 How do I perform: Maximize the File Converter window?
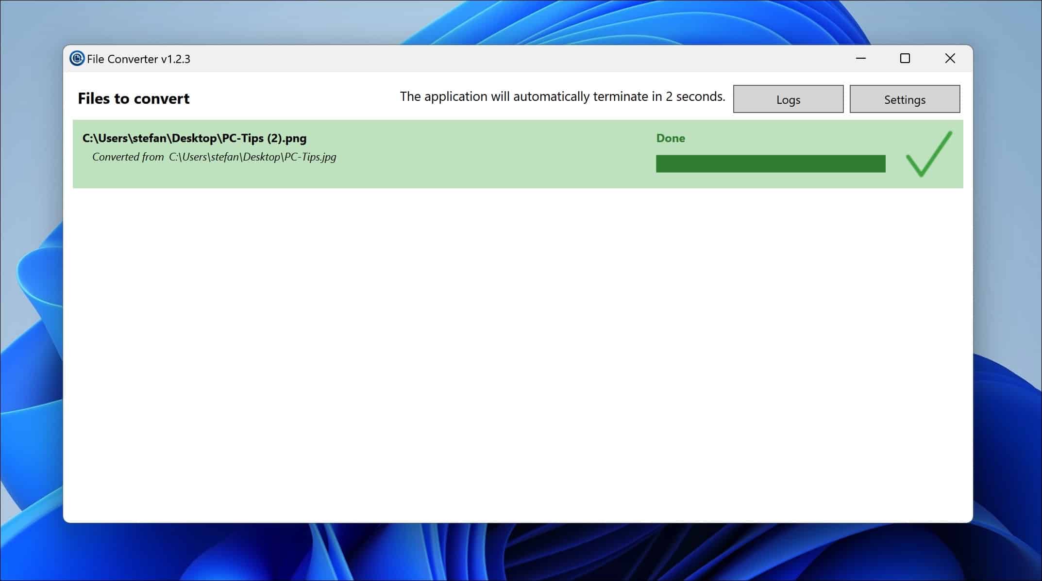coord(905,58)
